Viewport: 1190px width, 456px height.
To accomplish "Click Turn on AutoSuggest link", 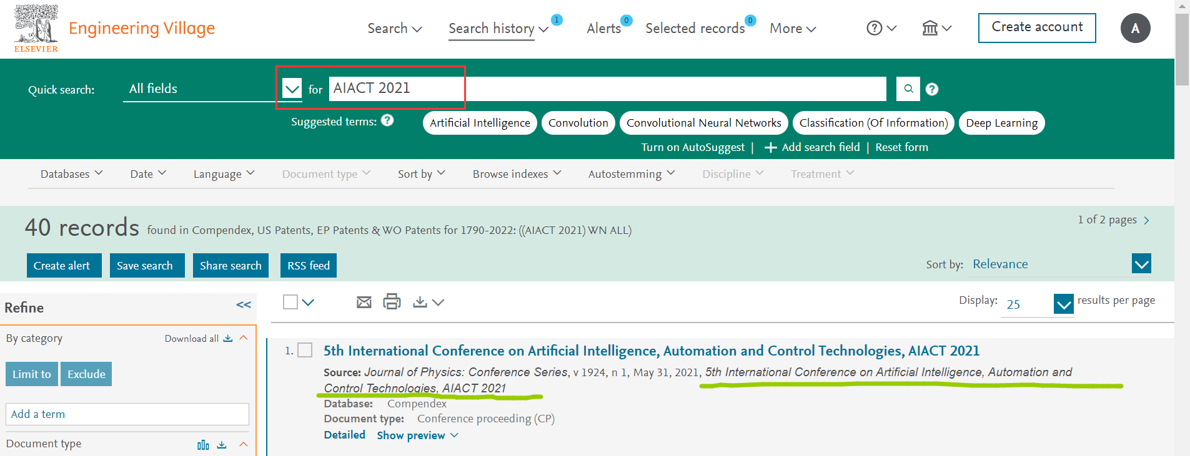I will [x=693, y=147].
